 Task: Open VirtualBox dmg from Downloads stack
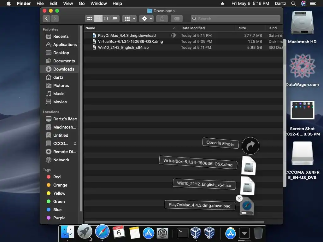pos(249,166)
